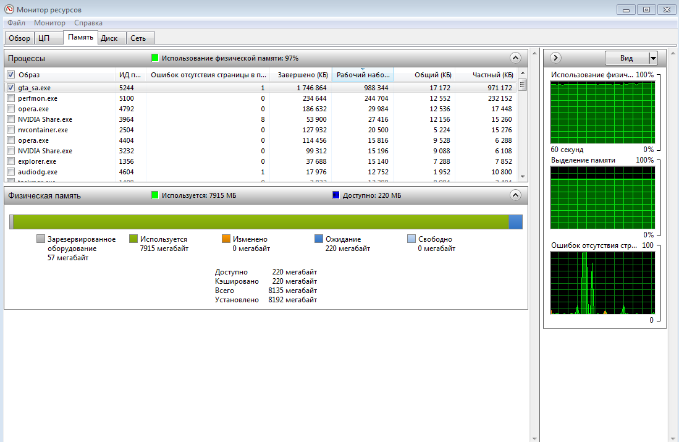Viewport: 679px width, 442px height.
Task: Click private value 232 152 for perfmon.exe
Action: click(x=500, y=98)
